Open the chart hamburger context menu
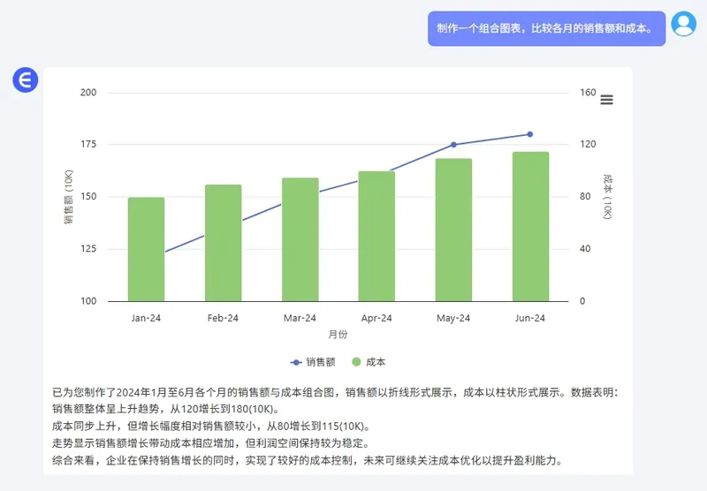The height and width of the screenshot is (491, 707). (x=606, y=100)
